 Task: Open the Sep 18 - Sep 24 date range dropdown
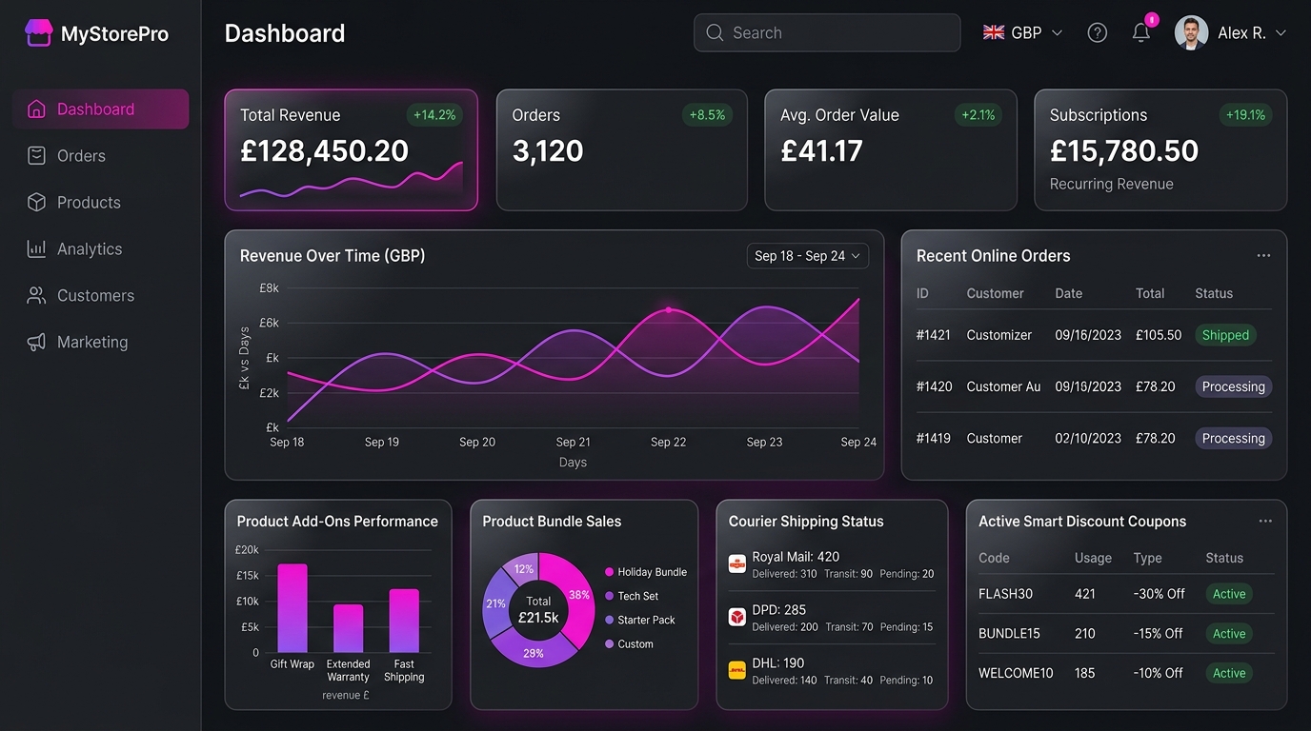tap(808, 256)
